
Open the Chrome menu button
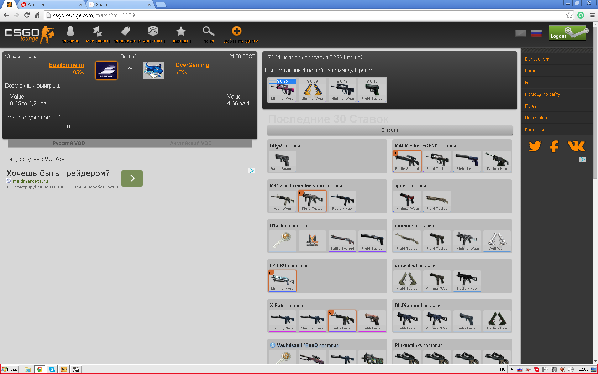(x=592, y=15)
